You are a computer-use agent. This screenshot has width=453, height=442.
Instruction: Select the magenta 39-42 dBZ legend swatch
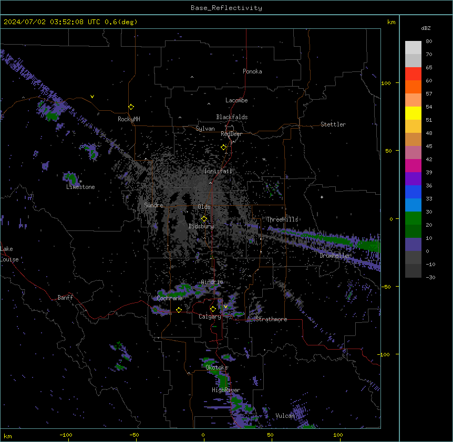pos(413,165)
